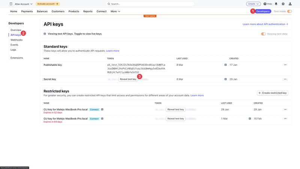Click the Search input field
Image resolution: width=300 pixels, height=169 pixels.
point(150,4)
